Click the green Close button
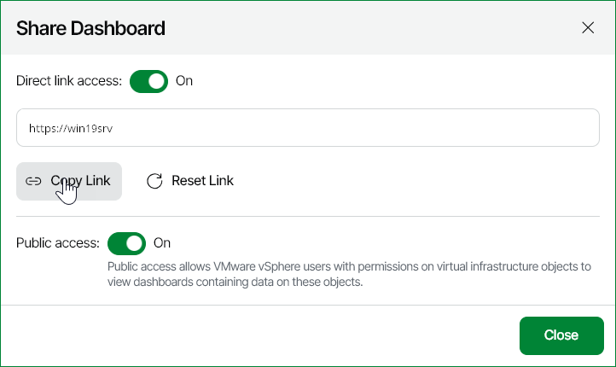 pyautogui.click(x=561, y=335)
